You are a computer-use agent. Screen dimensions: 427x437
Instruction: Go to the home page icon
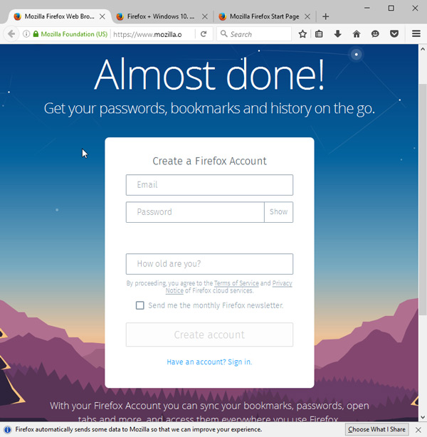(x=357, y=34)
